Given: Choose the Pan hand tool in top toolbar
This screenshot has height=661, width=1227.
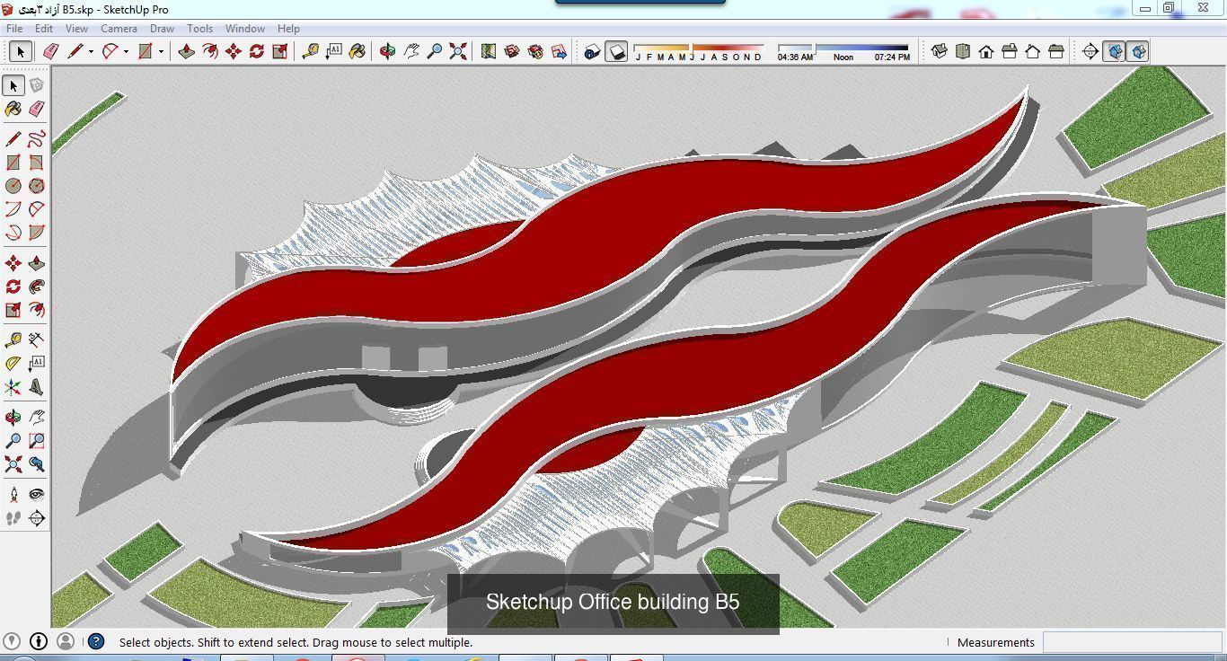Looking at the screenshot, I should 411,51.
